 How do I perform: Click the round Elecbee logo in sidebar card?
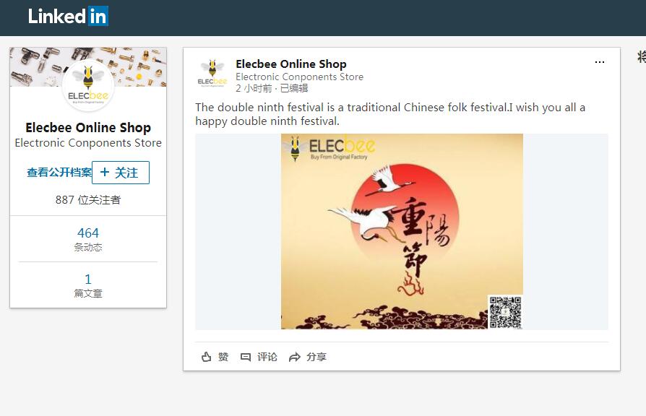coord(88,86)
